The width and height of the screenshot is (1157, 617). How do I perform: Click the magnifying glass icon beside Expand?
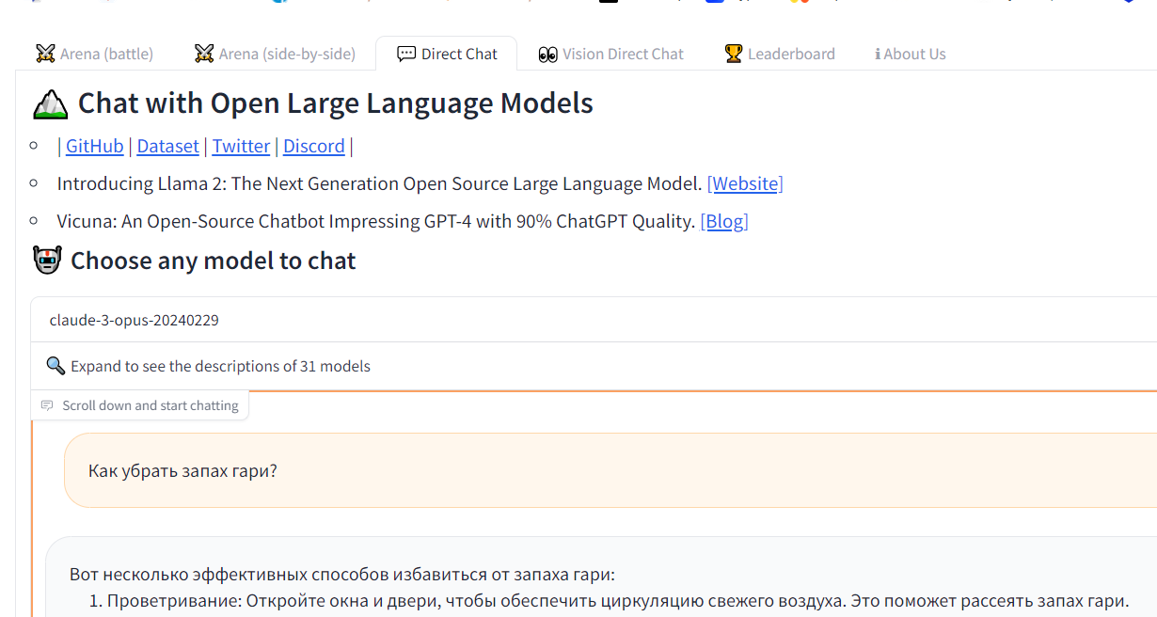coord(55,366)
